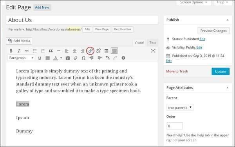Click the highlighted word Lorem

point(23,104)
